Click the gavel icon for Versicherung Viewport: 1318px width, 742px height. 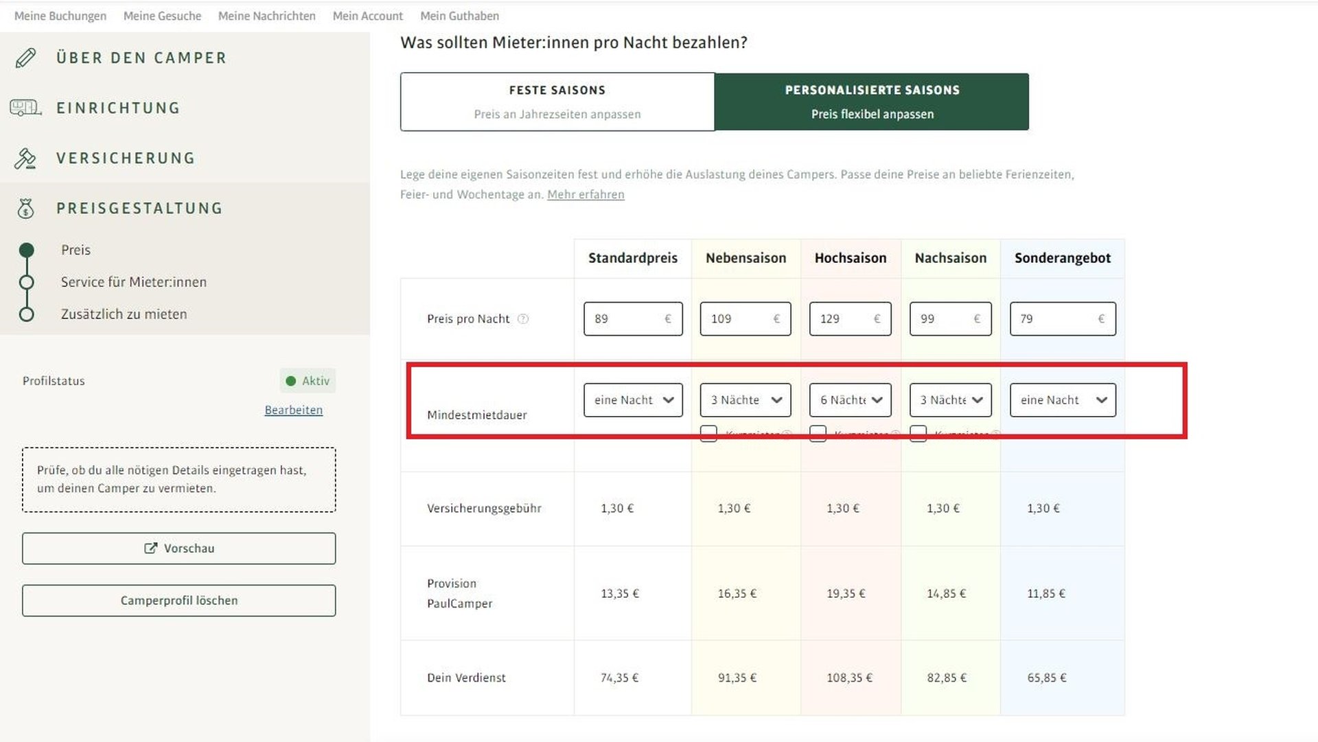point(25,159)
